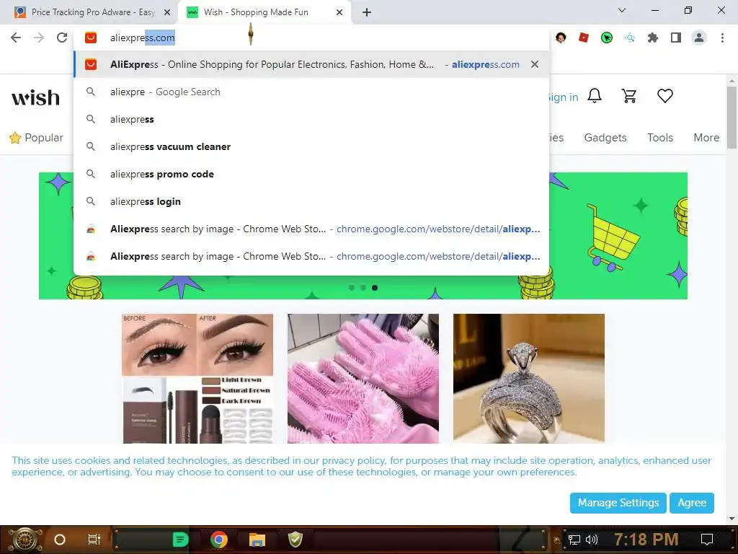Open second 'Aliexpress search by image' Web Store suggestion

311,256
